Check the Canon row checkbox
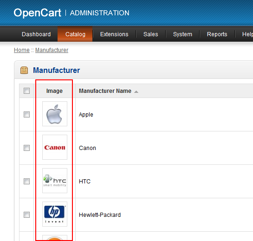The width and height of the screenshot is (253, 241). coord(26,148)
